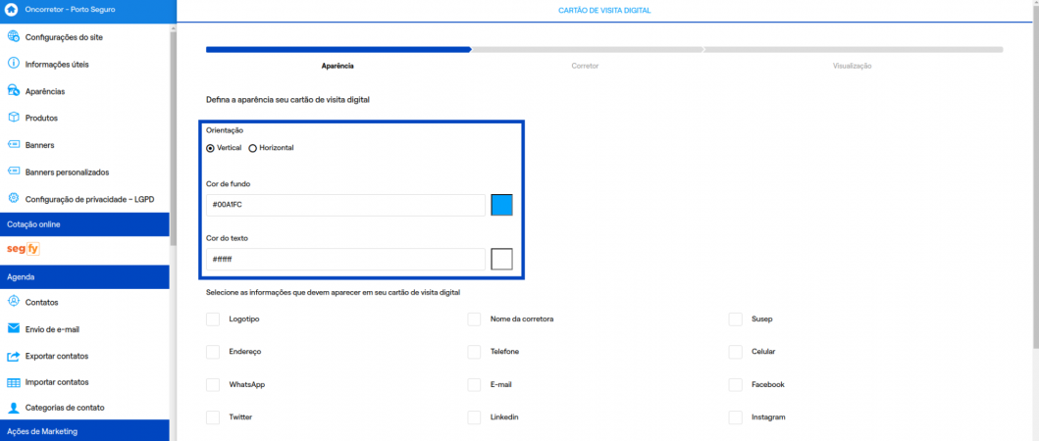Screen dimensions: 1039x441
Task: Click the home icon beside Oncorretor
Action: tap(13, 10)
